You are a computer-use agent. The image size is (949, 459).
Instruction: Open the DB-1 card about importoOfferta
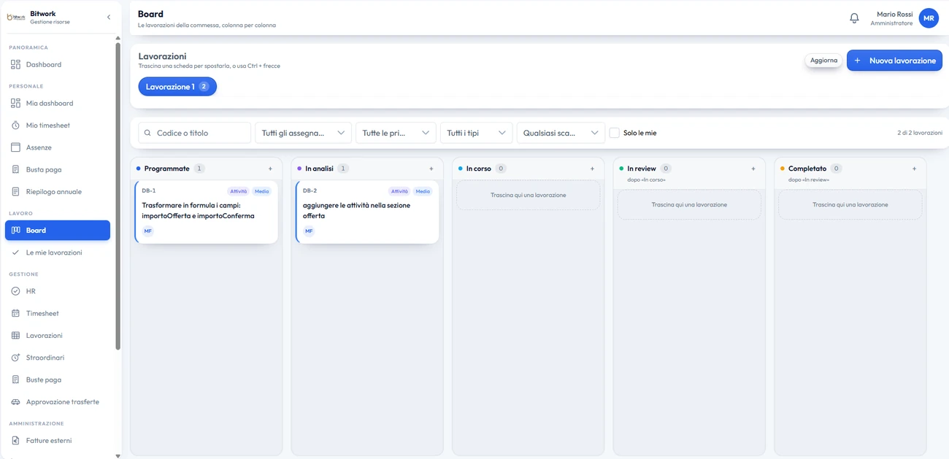[207, 212]
